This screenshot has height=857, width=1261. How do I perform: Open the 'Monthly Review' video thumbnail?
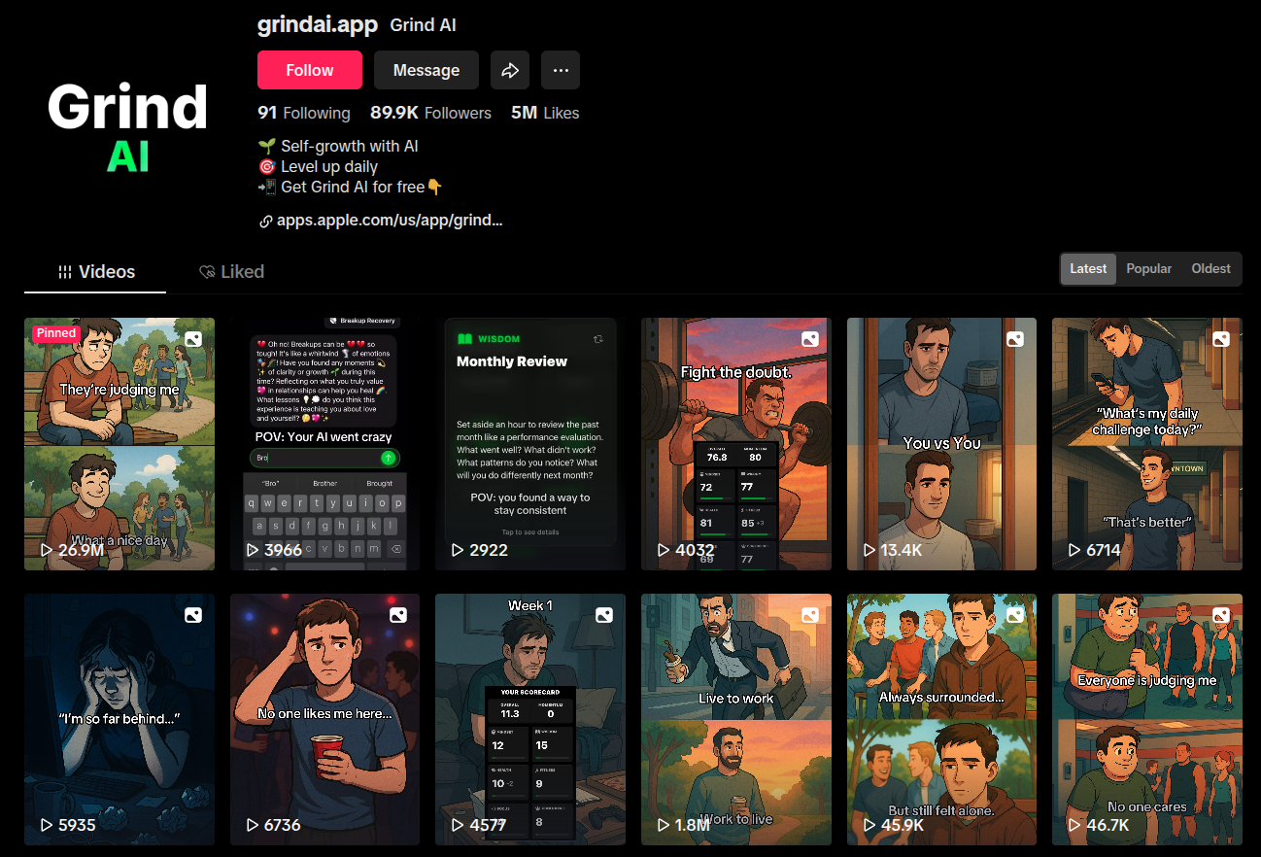coord(529,443)
